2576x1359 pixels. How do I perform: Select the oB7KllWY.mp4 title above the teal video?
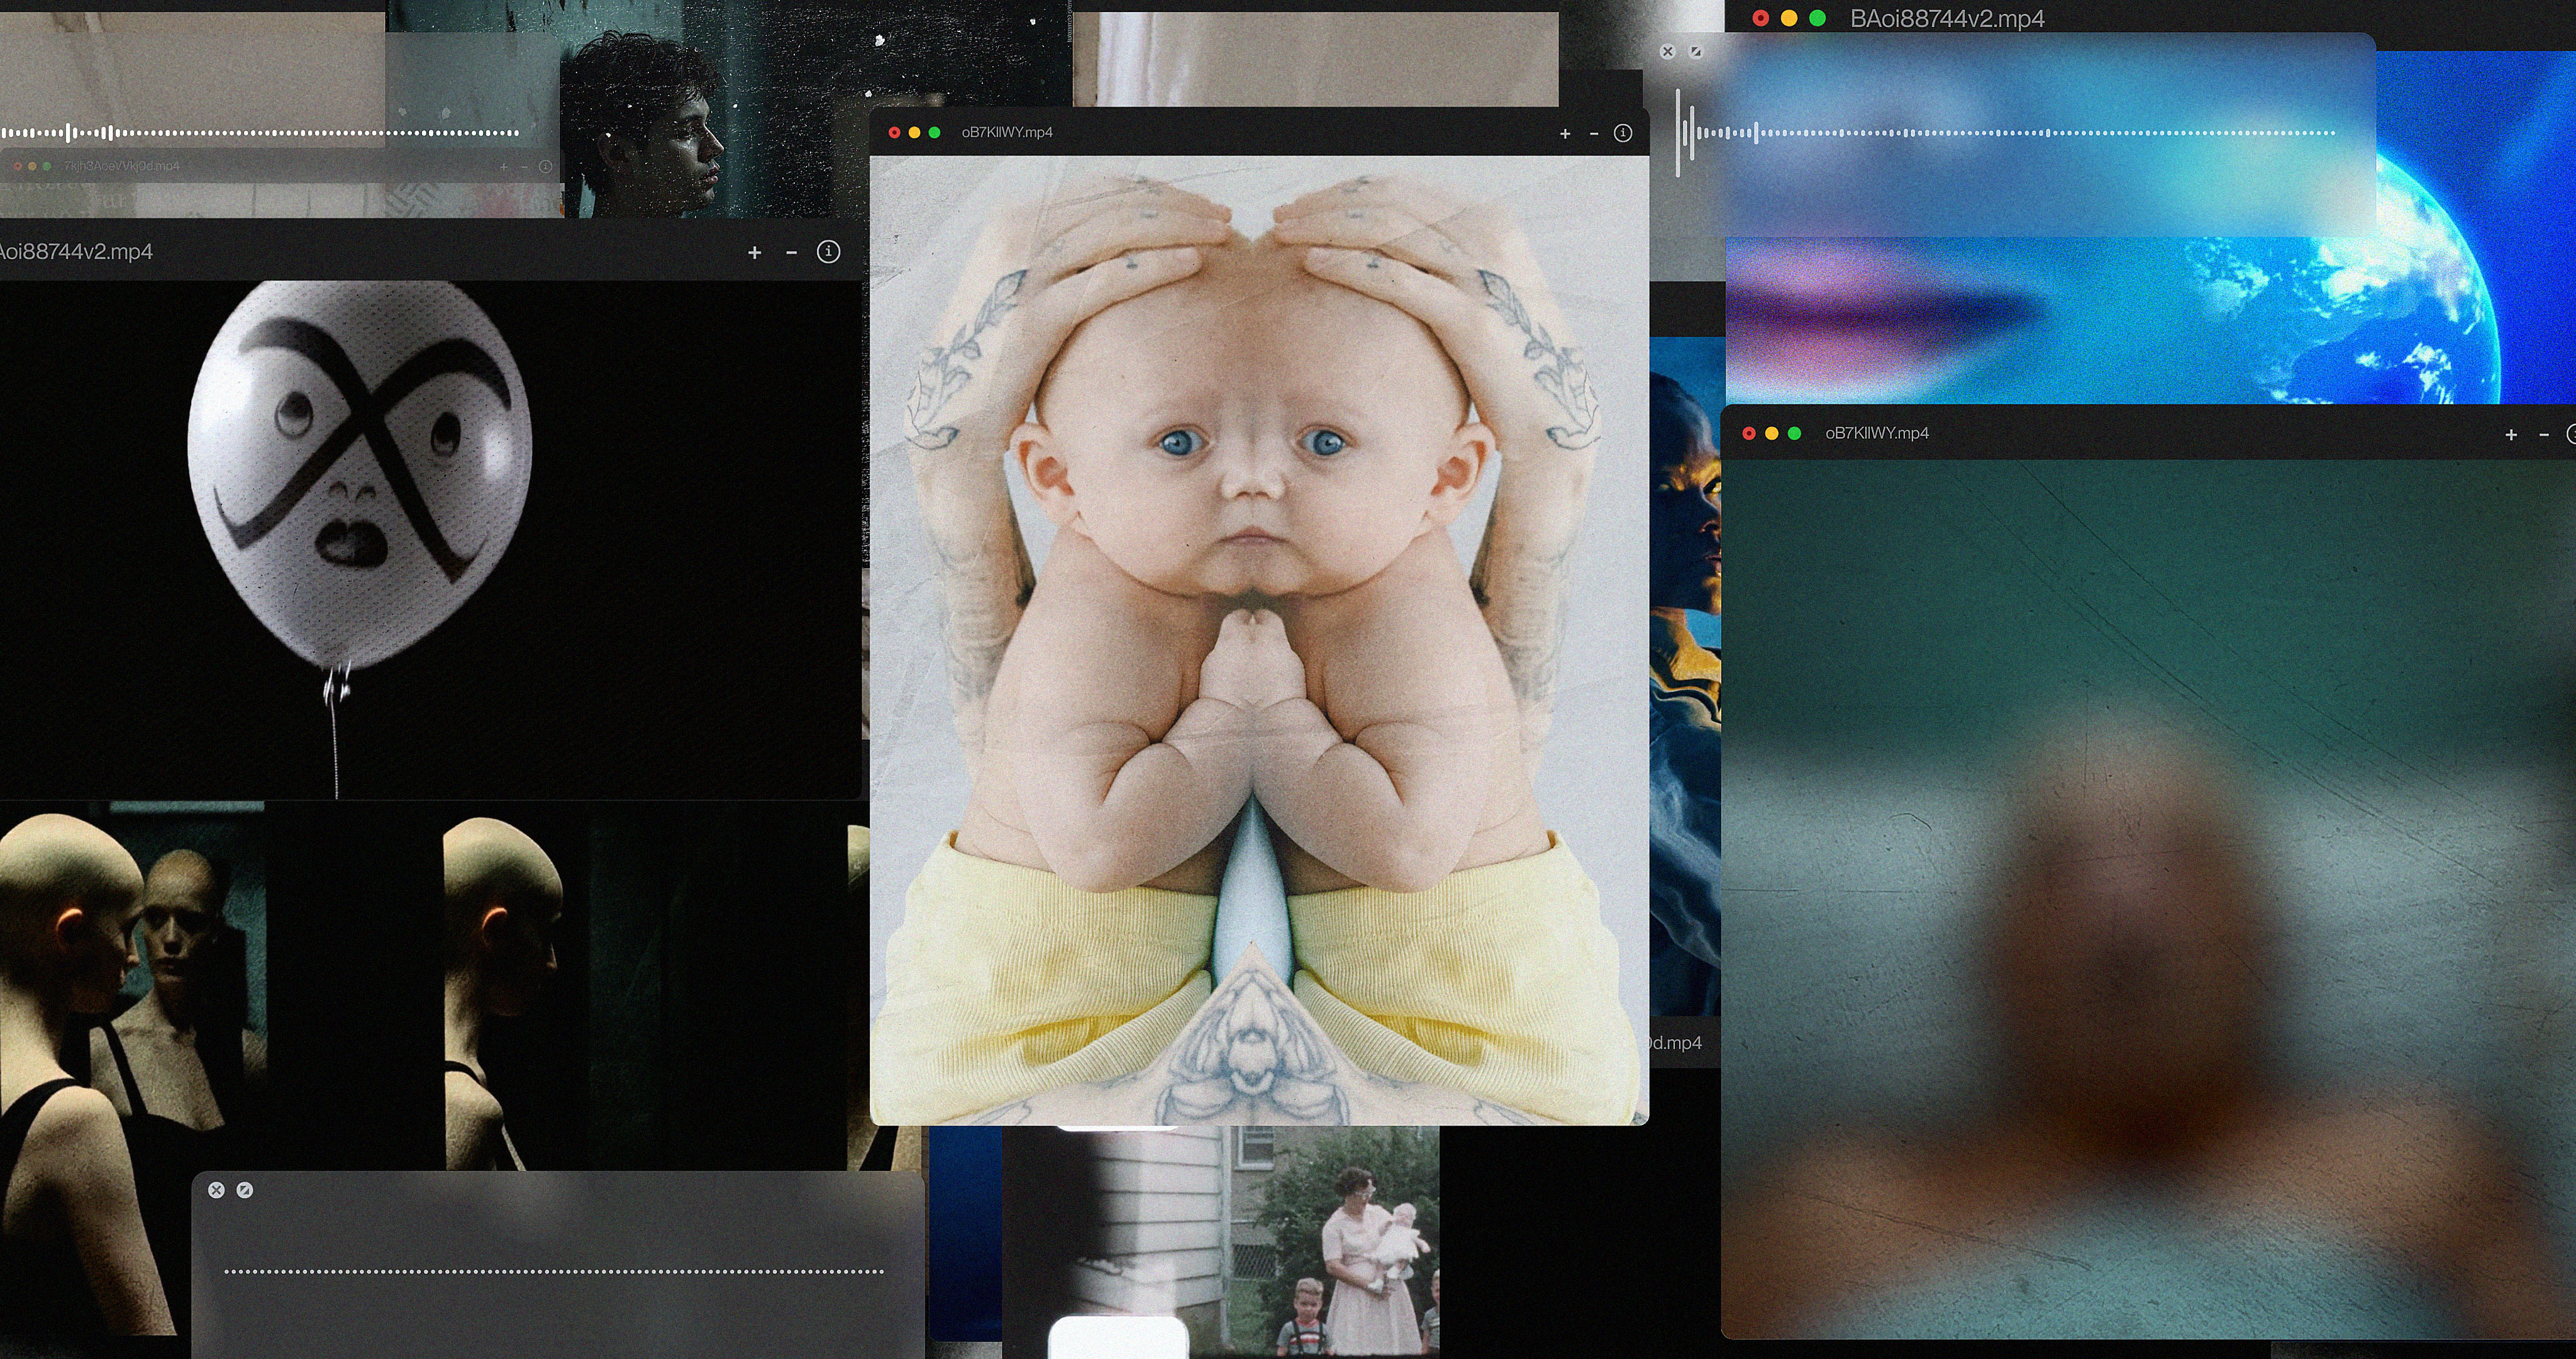[1877, 433]
